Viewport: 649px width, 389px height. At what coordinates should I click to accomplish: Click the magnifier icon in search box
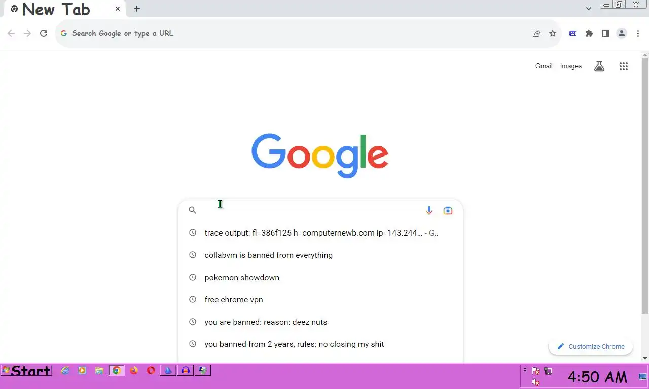pyautogui.click(x=192, y=210)
